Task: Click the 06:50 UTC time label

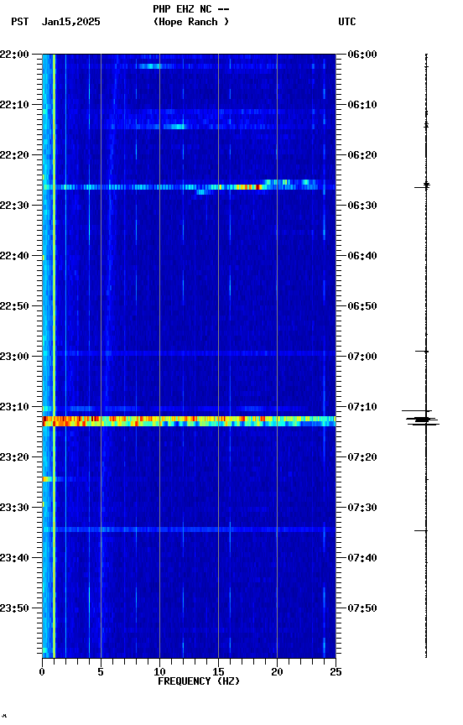Action: click(362, 306)
